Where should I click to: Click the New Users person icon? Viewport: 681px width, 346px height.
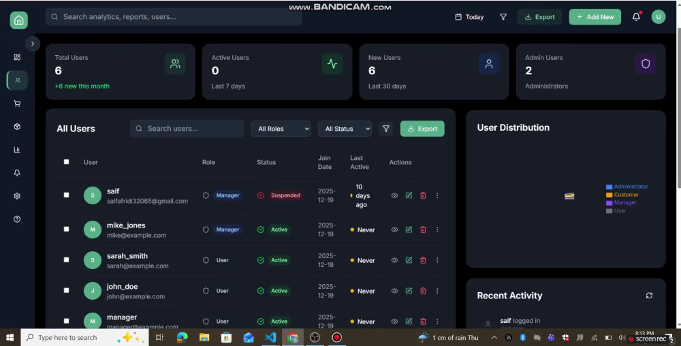pyautogui.click(x=489, y=64)
